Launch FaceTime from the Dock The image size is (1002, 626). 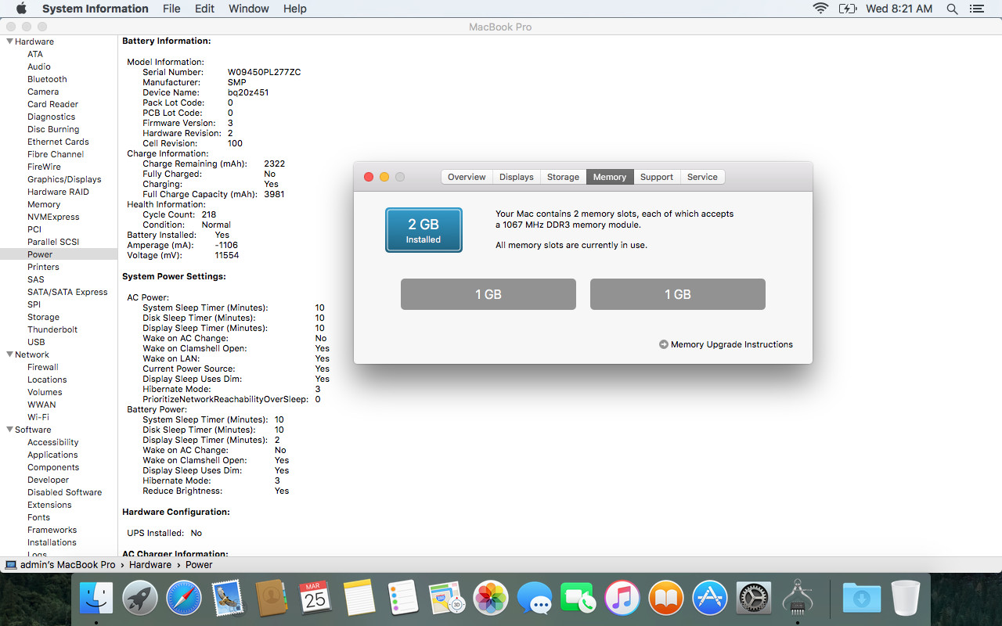click(x=578, y=599)
